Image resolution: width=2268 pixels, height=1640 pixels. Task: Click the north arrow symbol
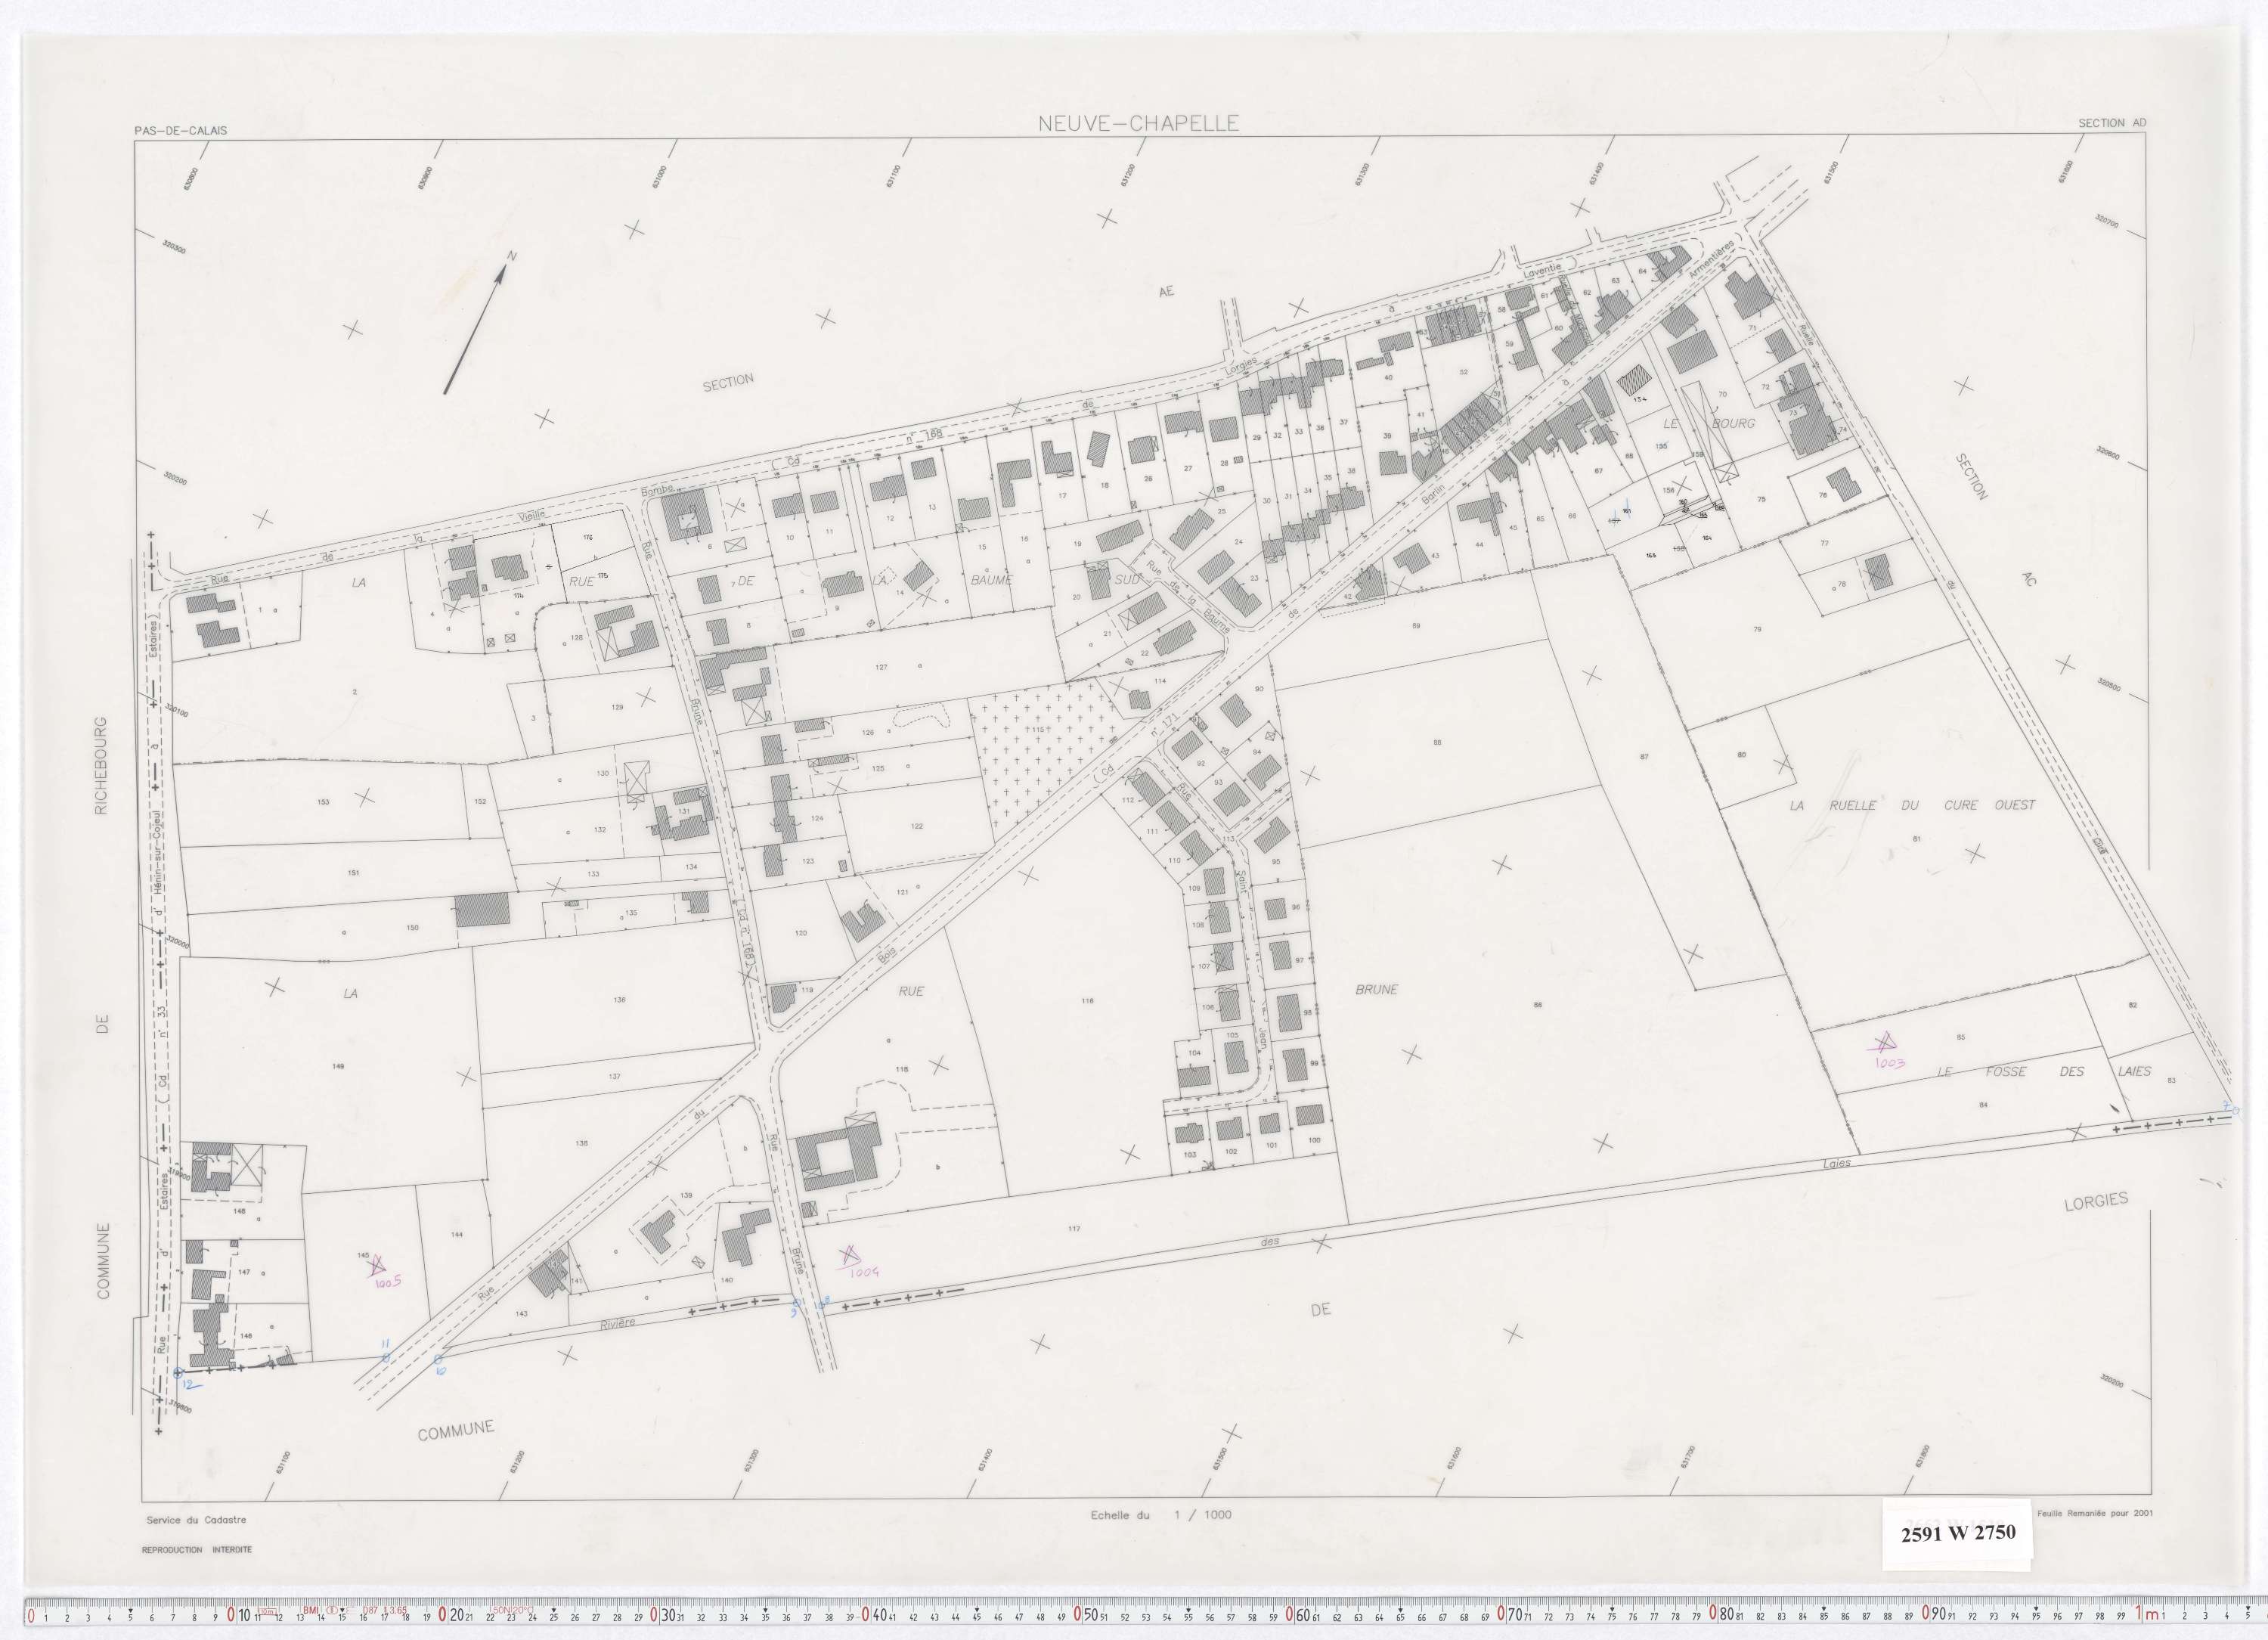[x=479, y=322]
